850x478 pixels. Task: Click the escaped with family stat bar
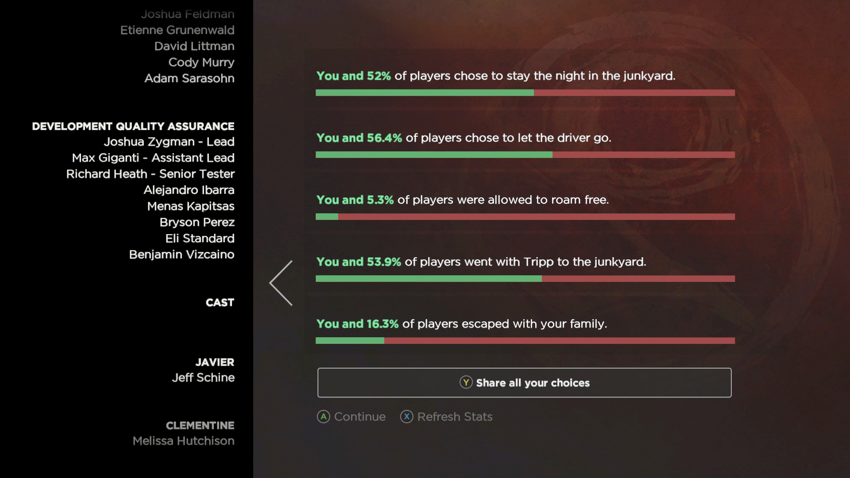coord(525,341)
